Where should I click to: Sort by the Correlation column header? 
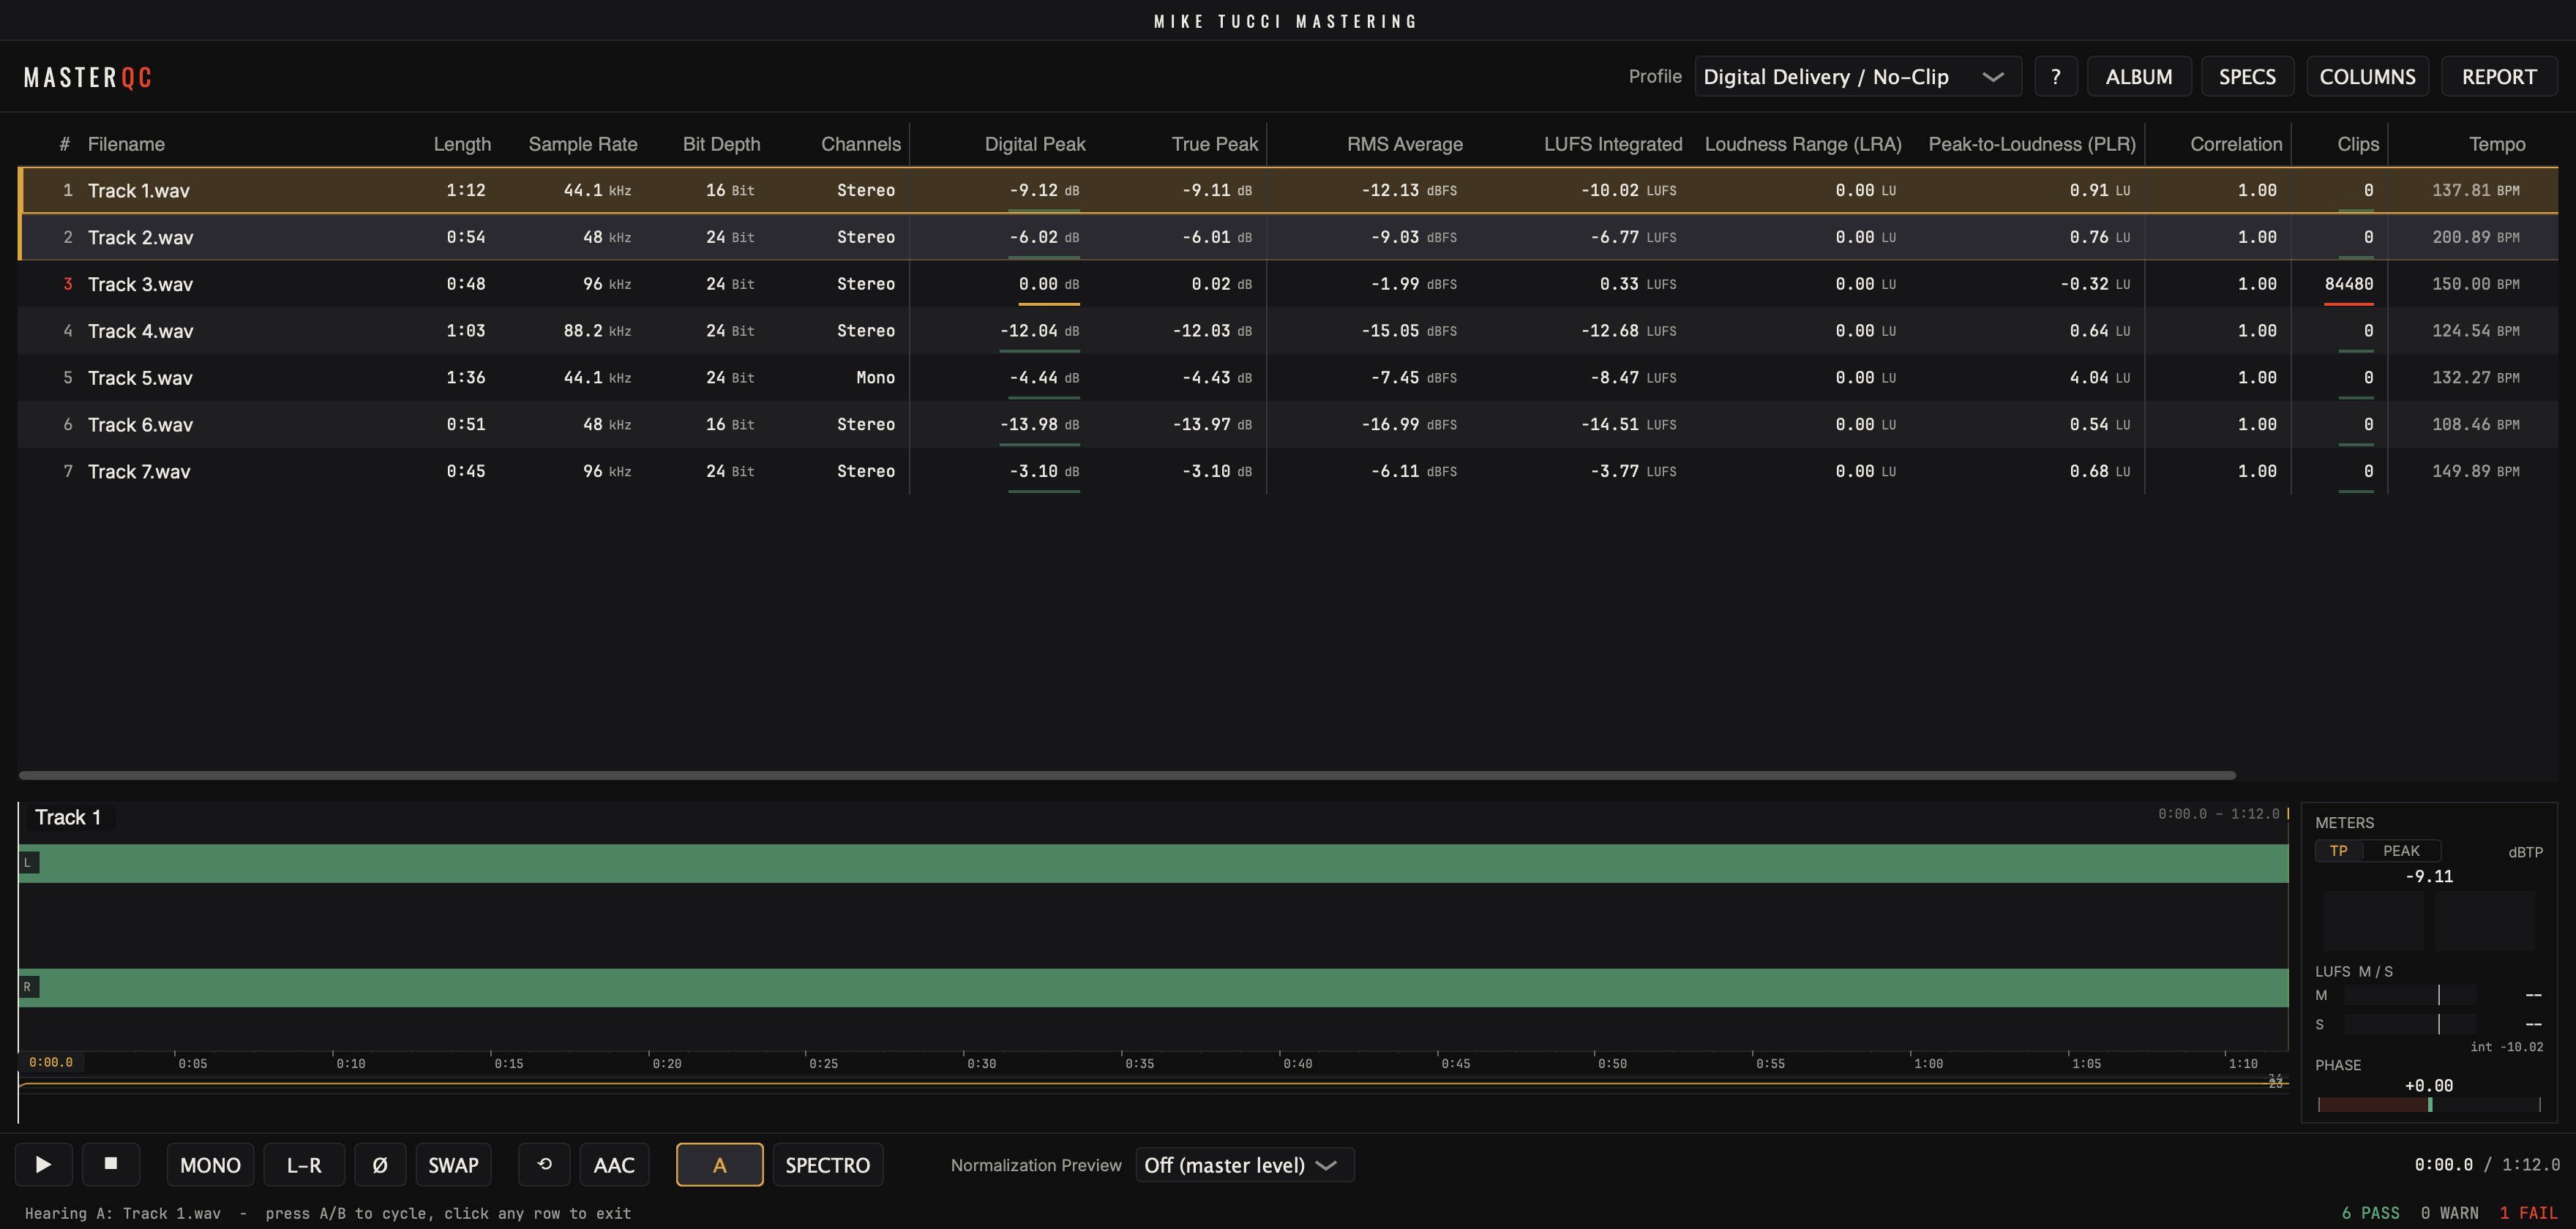pos(2236,144)
